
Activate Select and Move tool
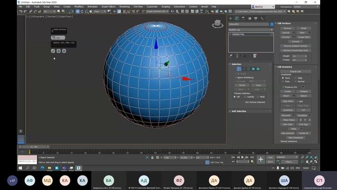point(77,11)
